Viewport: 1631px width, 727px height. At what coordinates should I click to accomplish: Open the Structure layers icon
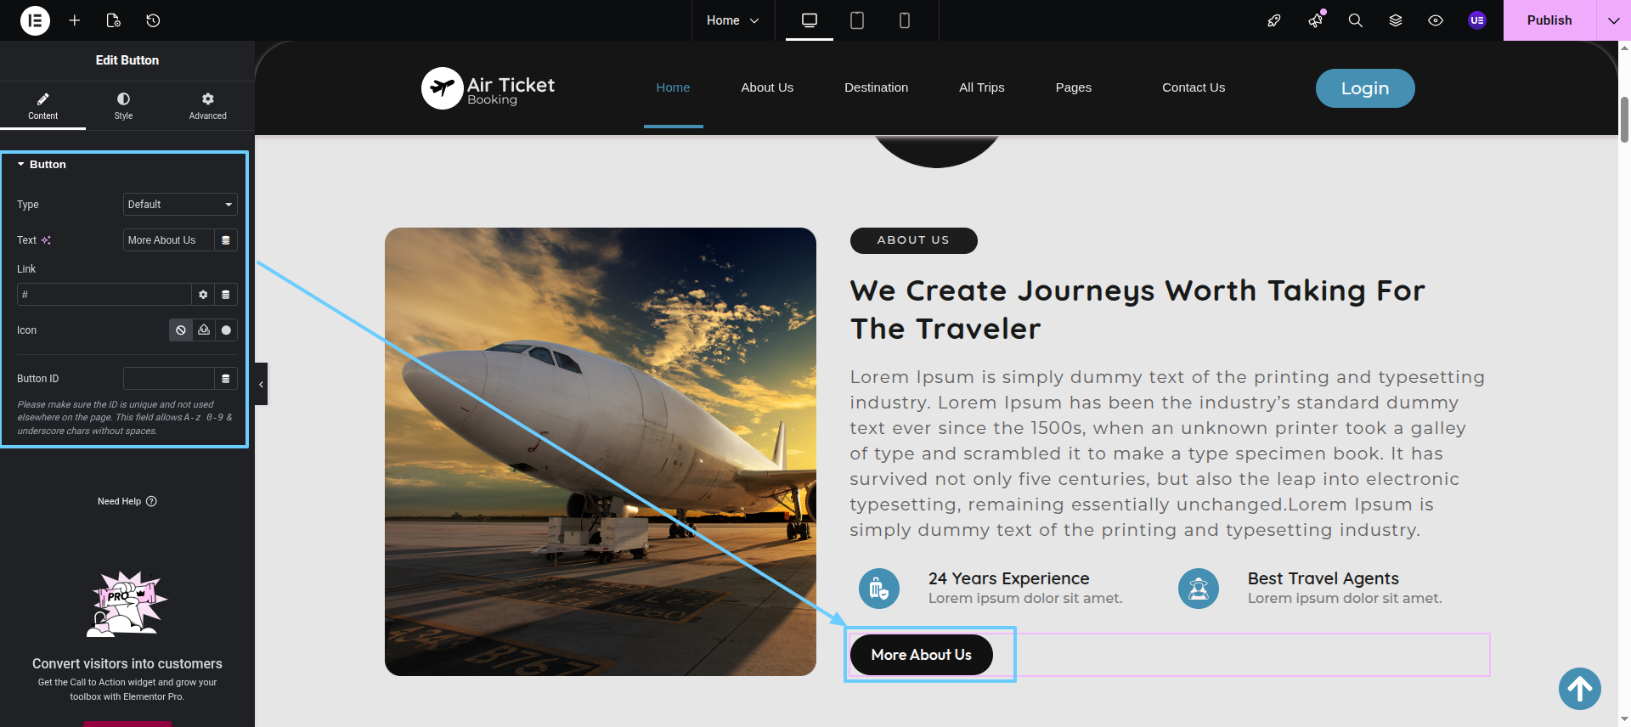click(1396, 20)
